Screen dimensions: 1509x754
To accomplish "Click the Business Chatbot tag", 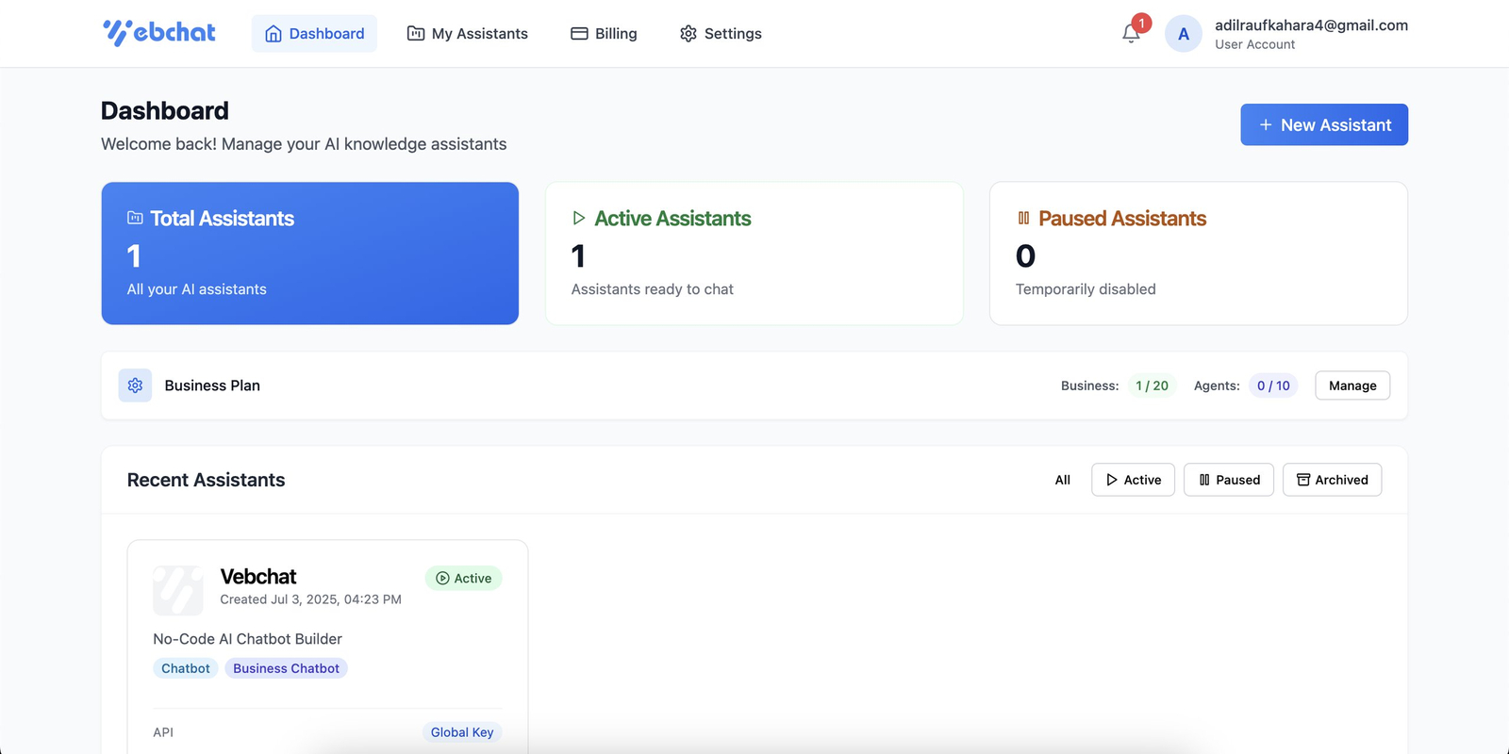I will pyautogui.click(x=286, y=668).
